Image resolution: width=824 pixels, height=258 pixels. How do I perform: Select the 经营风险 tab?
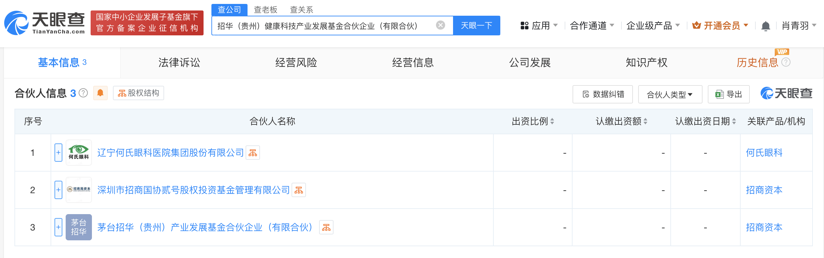point(296,63)
